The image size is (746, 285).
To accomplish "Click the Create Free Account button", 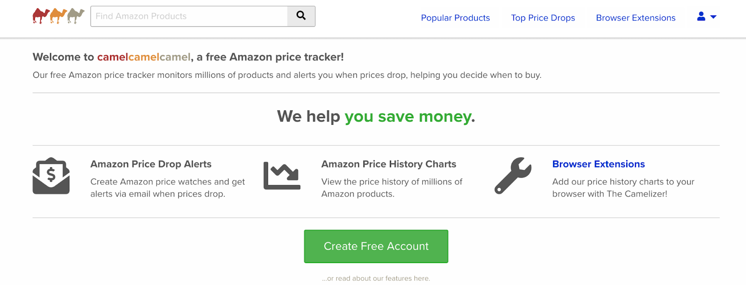I will pyautogui.click(x=376, y=246).
